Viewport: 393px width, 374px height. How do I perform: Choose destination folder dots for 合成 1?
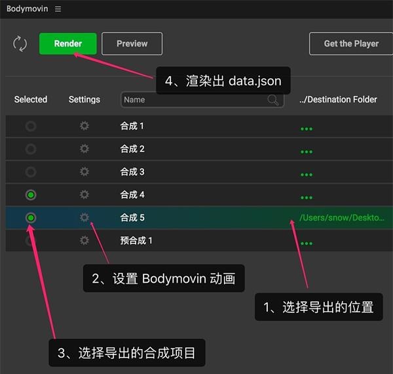[307, 129]
